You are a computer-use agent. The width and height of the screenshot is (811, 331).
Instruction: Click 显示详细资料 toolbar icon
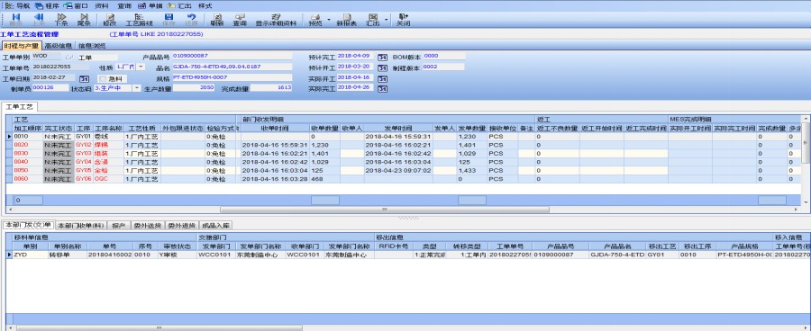pyautogui.click(x=277, y=20)
